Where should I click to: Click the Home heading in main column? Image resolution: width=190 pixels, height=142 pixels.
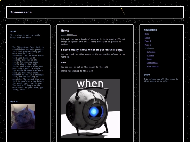click(65, 31)
